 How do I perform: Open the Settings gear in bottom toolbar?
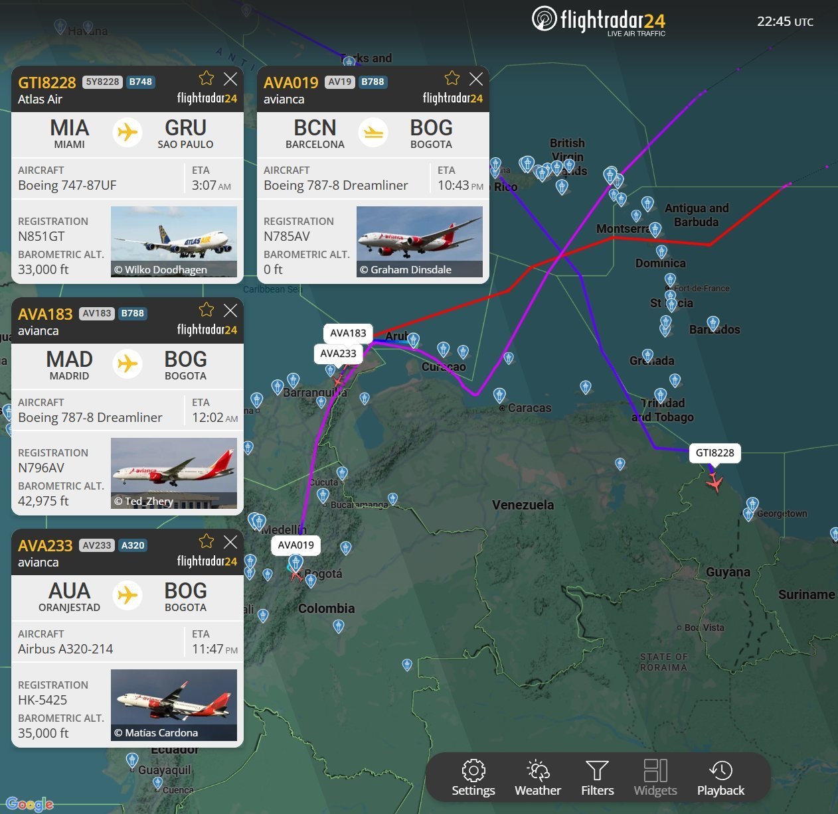[x=473, y=778]
